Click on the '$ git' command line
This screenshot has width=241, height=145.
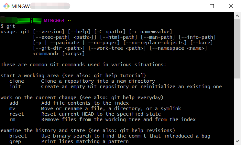(x=8, y=26)
